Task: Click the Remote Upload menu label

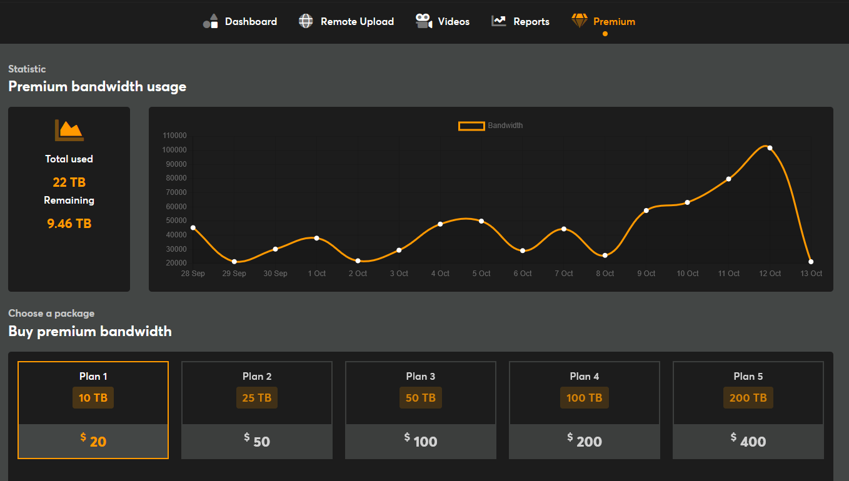Action: click(x=357, y=21)
